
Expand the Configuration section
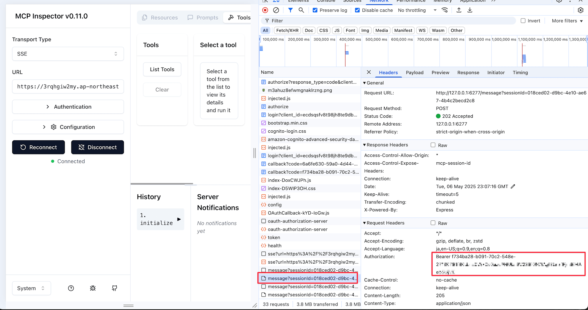click(x=68, y=127)
